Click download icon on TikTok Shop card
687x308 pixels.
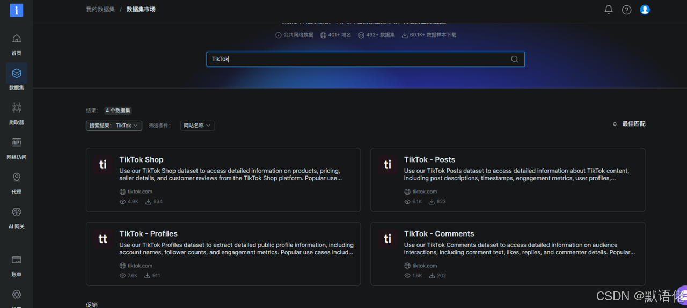[148, 202]
